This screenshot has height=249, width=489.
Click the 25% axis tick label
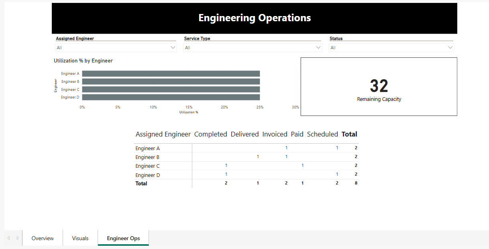coord(260,107)
